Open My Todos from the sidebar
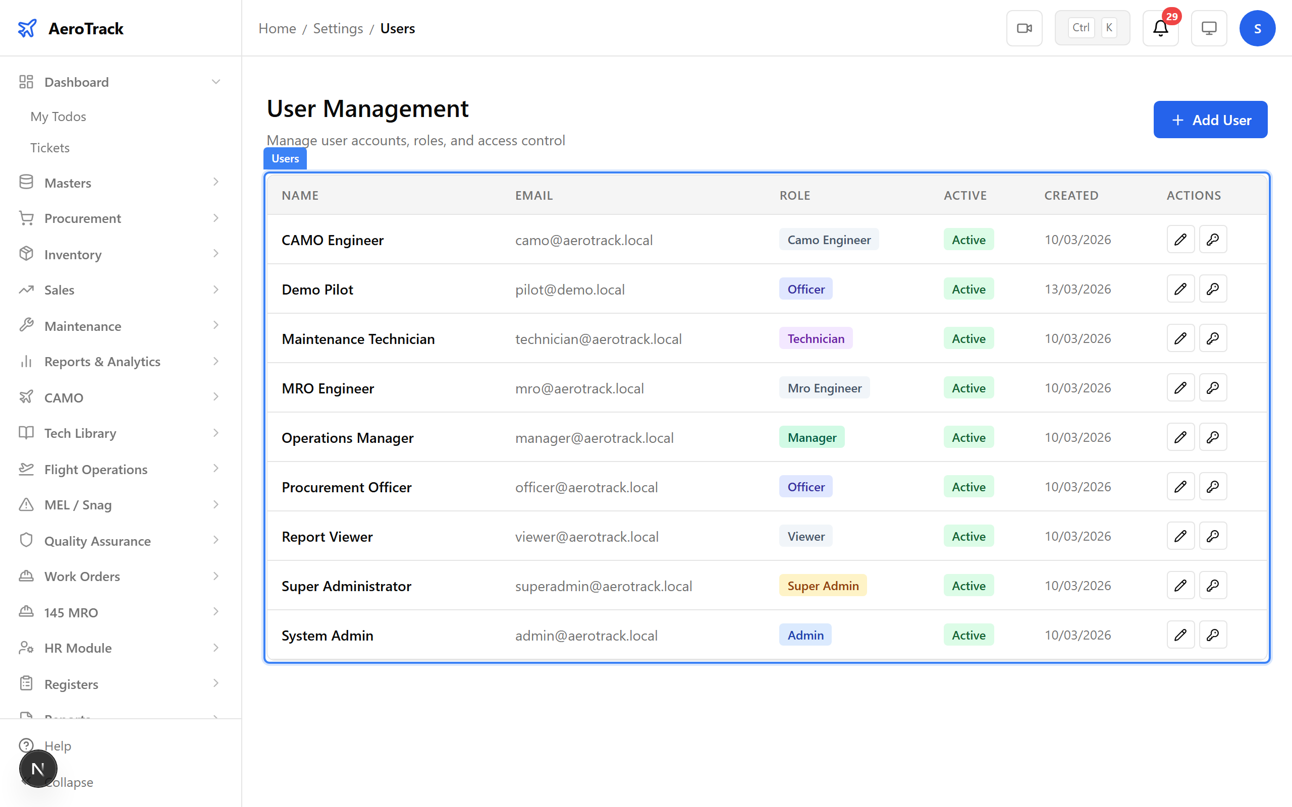Image resolution: width=1292 pixels, height=807 pixels. pyautogui.click(x=58, y=116)
